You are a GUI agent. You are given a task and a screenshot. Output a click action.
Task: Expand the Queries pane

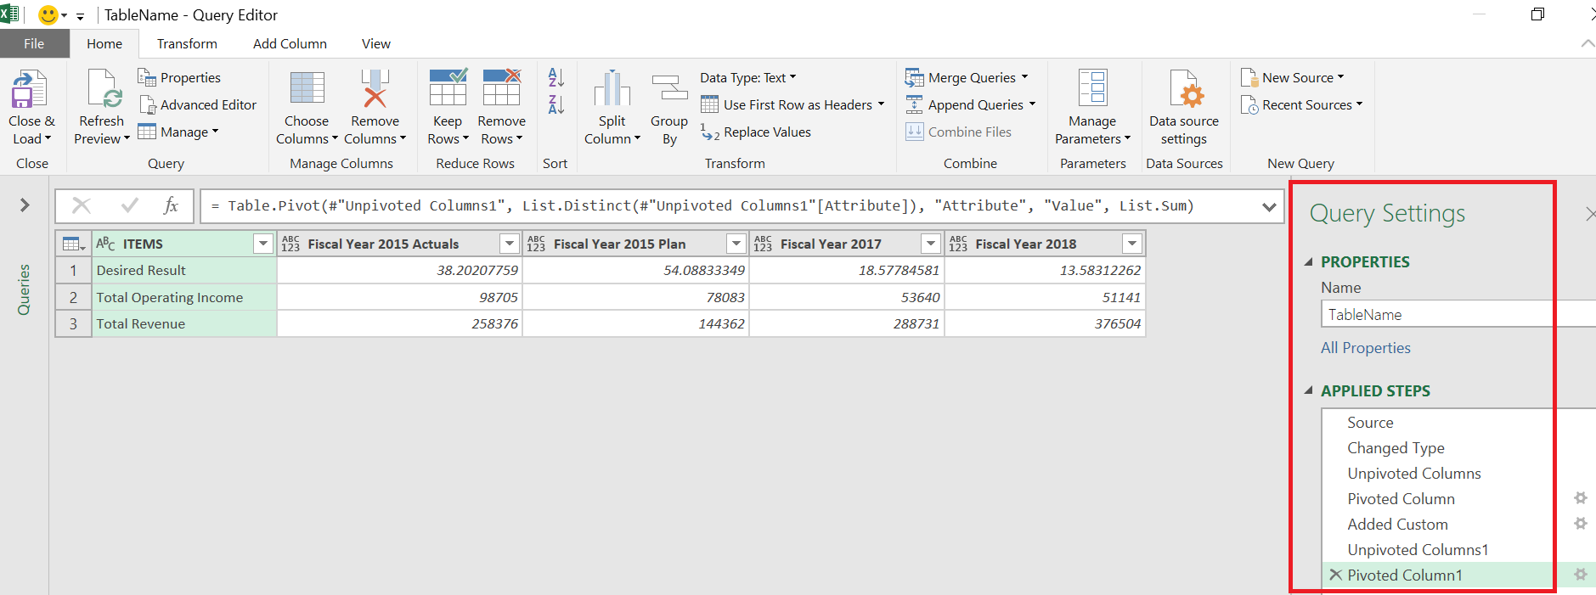[25, 205]
